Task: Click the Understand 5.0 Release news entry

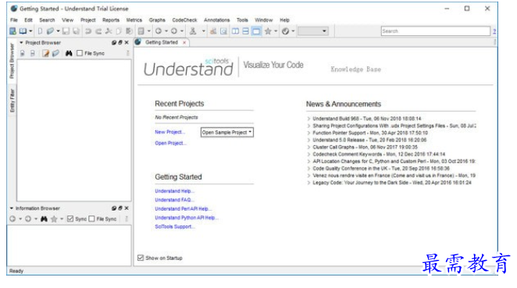Action: point(369,140)
